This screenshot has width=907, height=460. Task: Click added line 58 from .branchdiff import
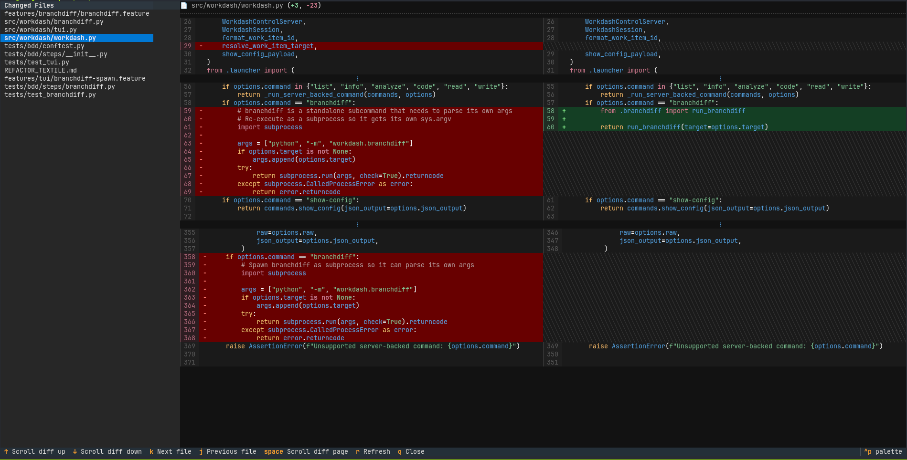(x=725, y=111)
